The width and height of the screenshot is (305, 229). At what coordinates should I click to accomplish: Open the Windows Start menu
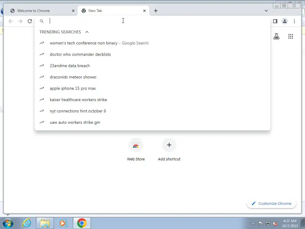coord(8,223)
